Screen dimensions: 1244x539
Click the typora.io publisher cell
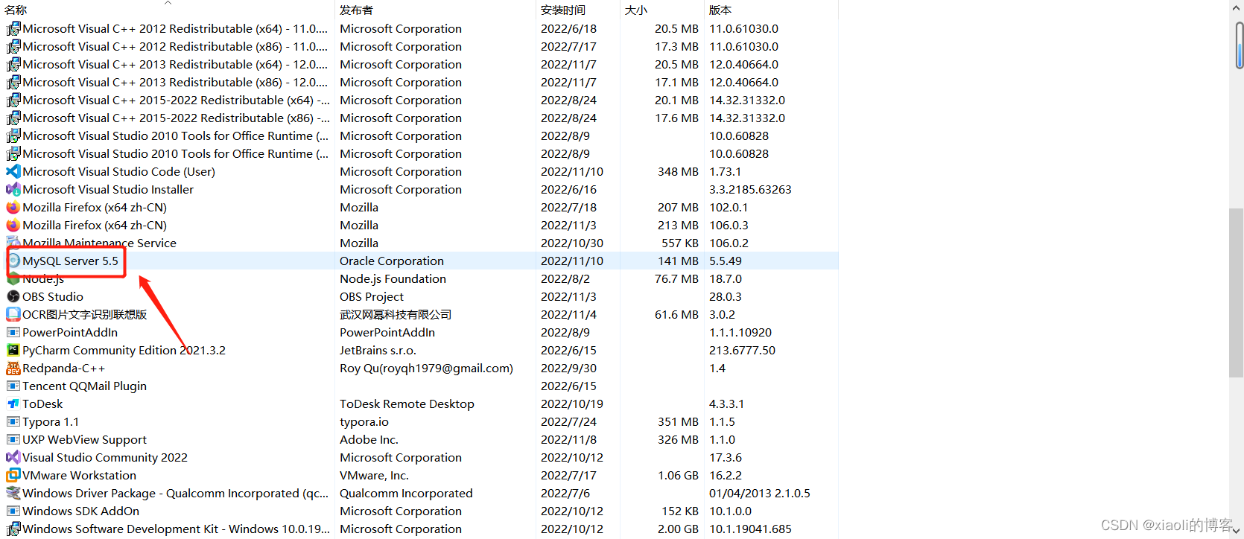364,422
